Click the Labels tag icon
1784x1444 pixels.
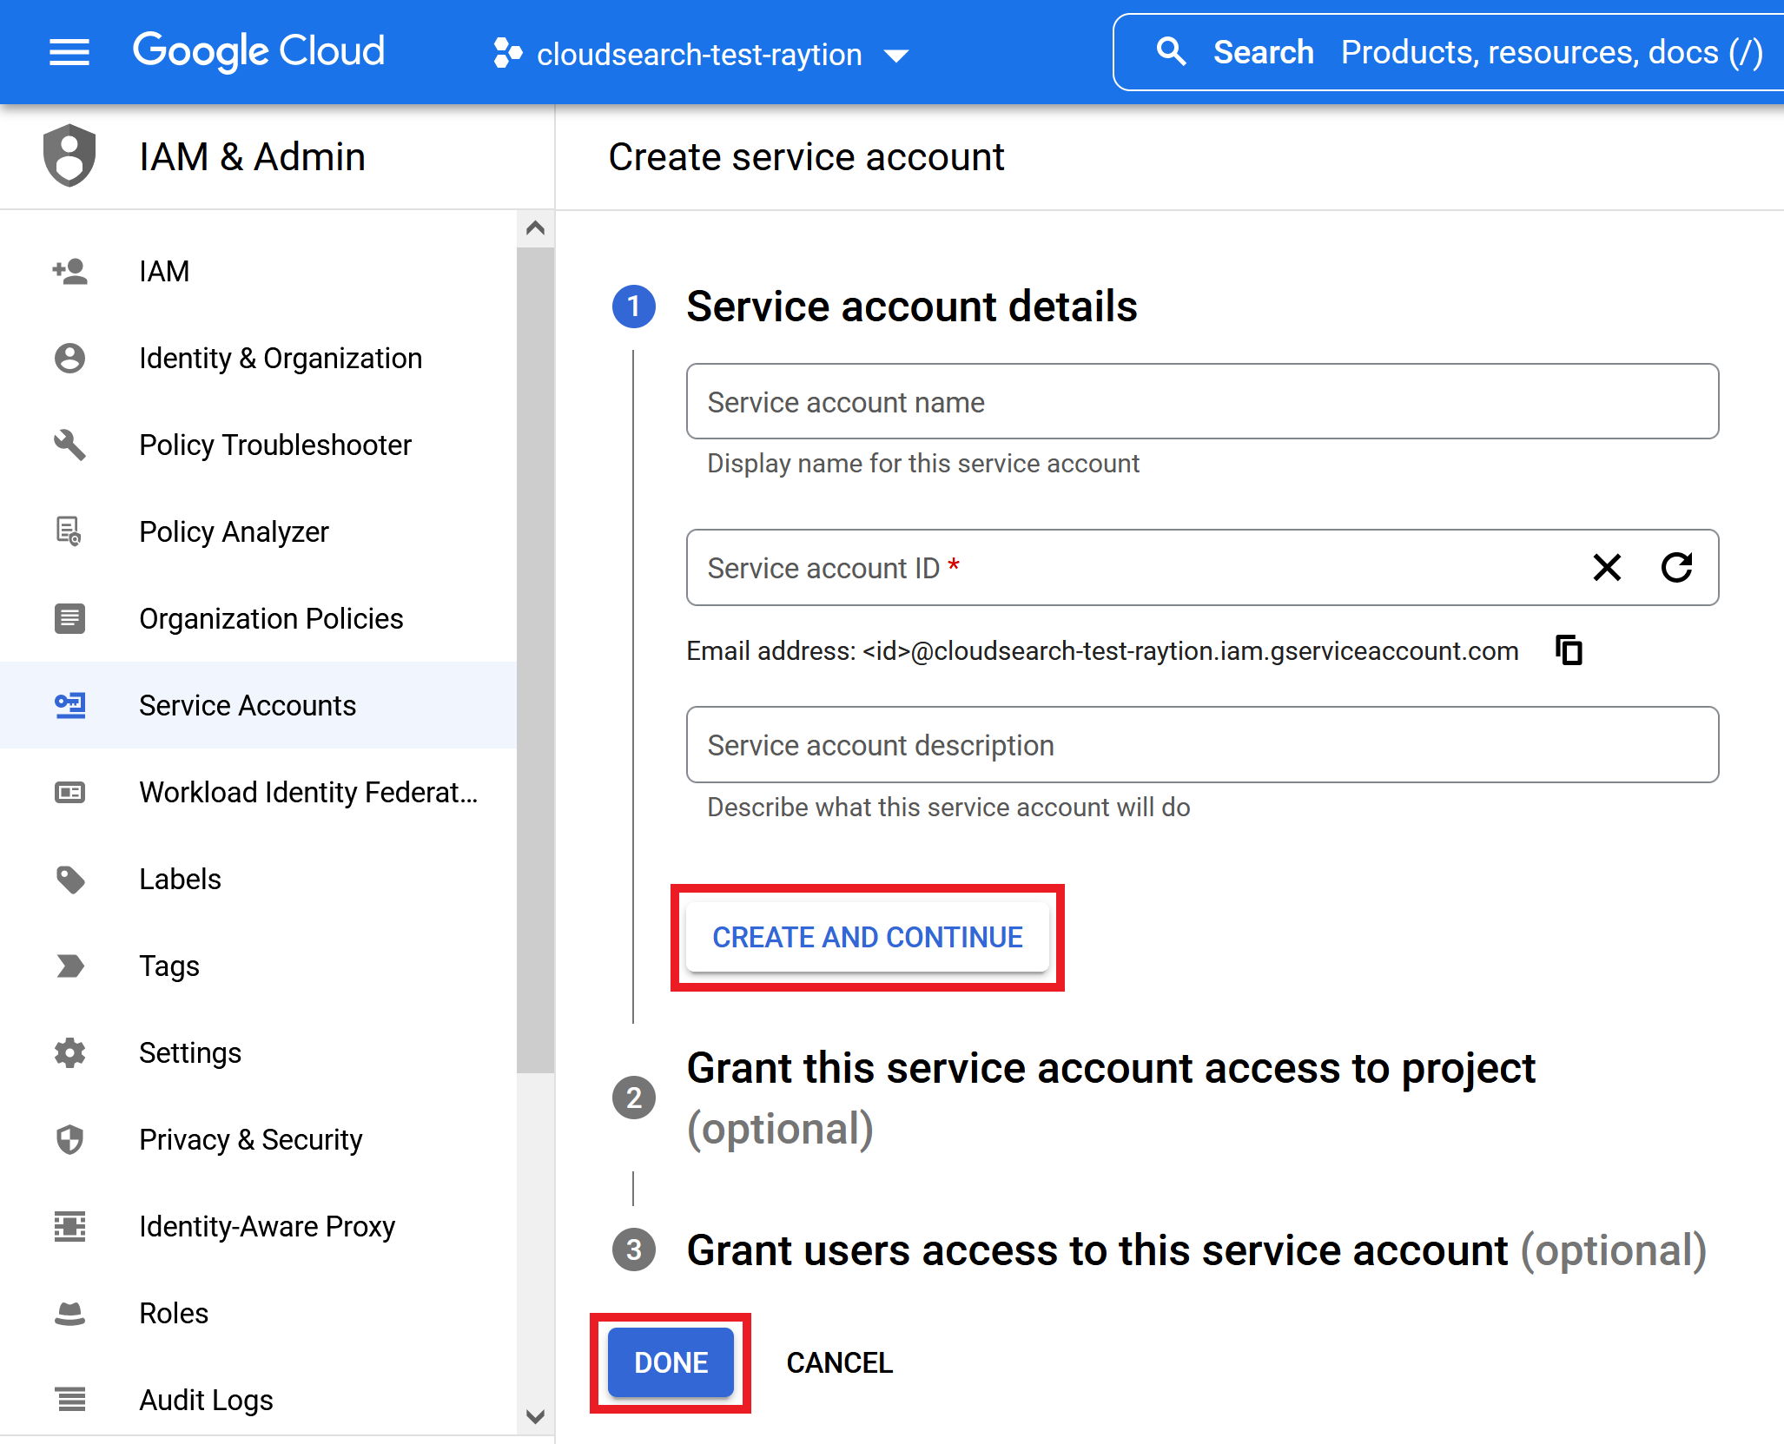pyautogui.click(x=69, y=879)
